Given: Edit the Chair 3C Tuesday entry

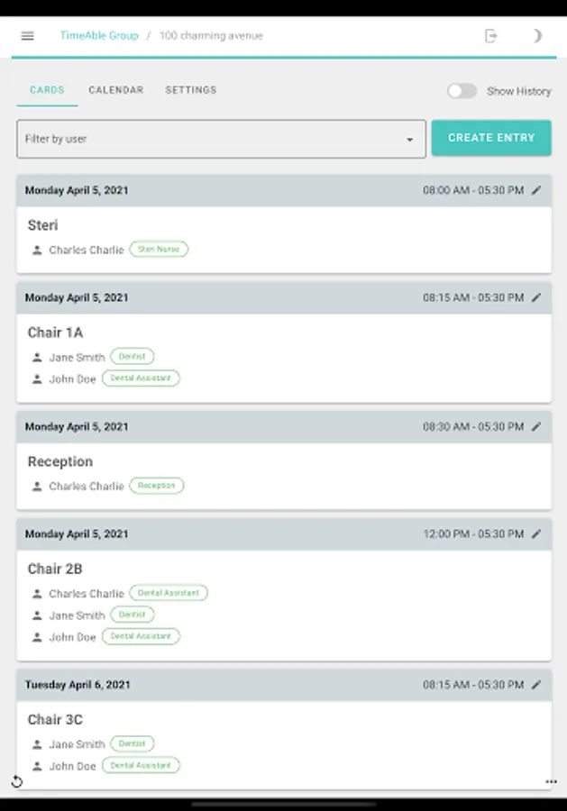Looking at the screenshot, I should click(536, 685).
